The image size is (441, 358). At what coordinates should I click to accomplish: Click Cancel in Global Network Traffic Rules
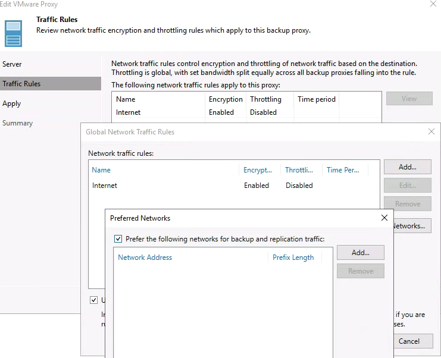coord(413,341)
